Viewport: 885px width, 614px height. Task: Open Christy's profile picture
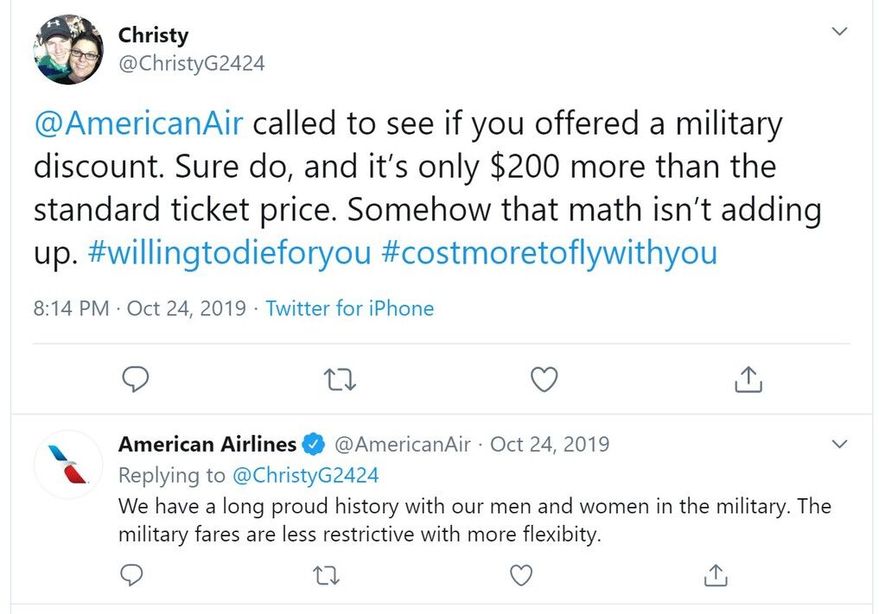[68, 49]
